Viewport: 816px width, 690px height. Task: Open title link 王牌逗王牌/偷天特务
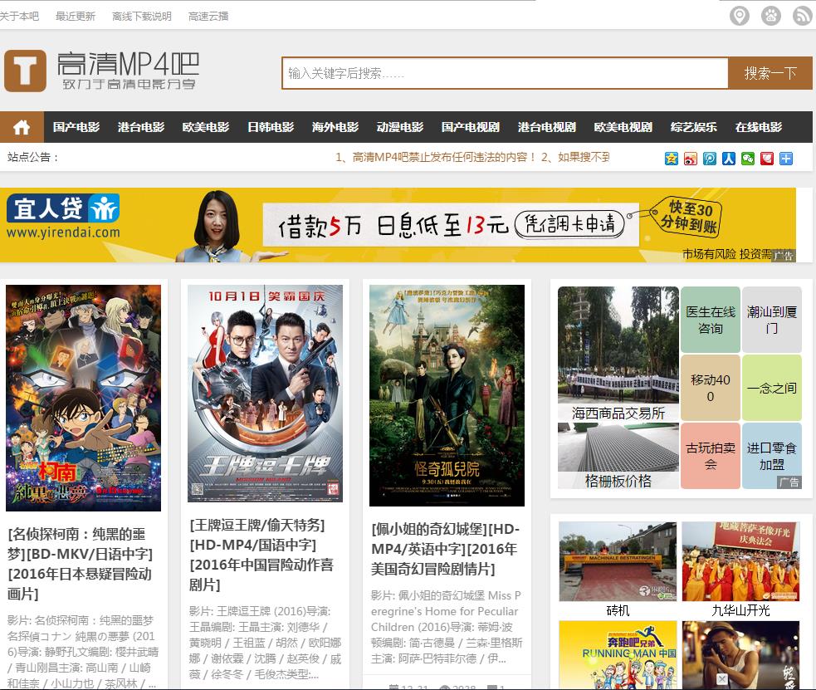coord(261,555)
